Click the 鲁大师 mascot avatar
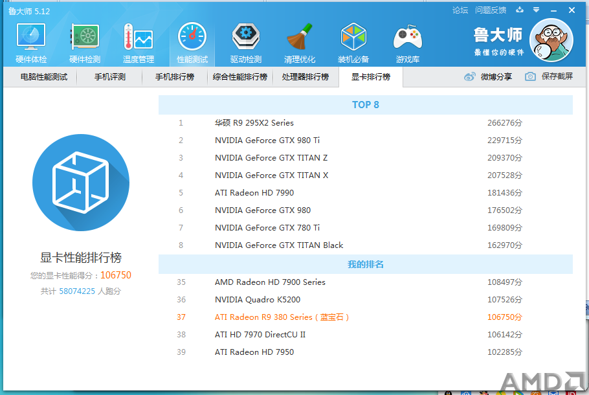The width and height of the screenshot is (589, 395). point(551,40)
